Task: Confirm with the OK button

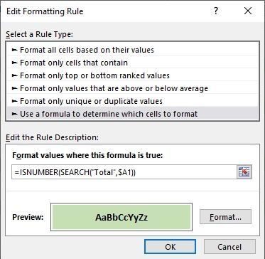Action: 170,247
